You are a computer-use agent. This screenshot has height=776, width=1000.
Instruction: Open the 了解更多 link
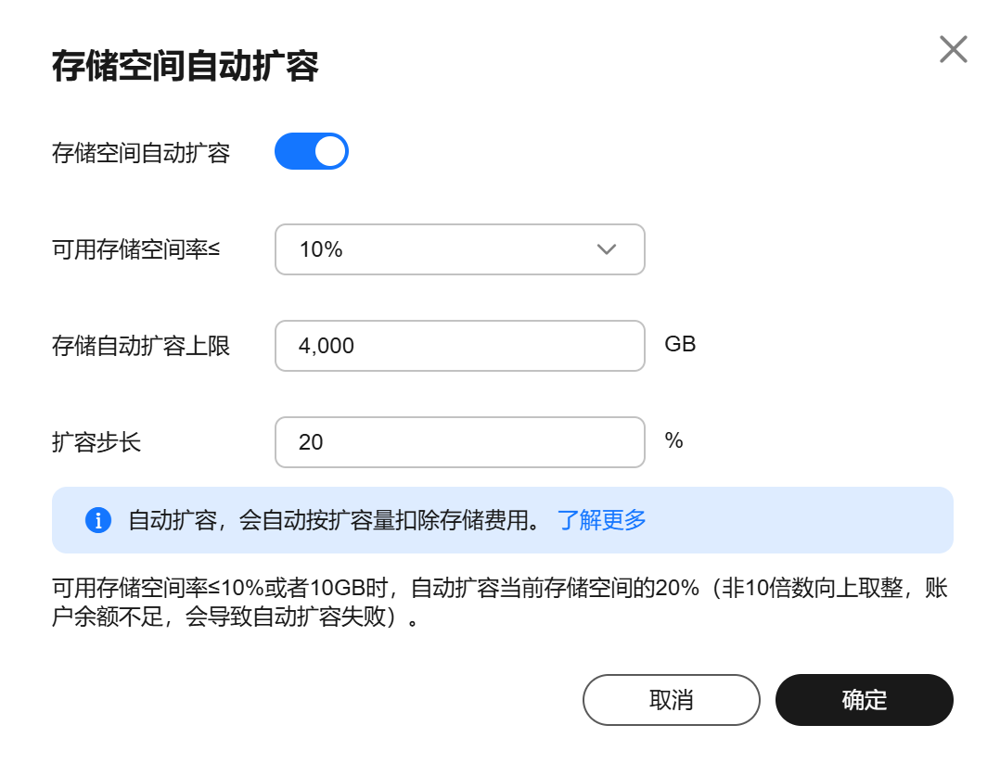601,520
